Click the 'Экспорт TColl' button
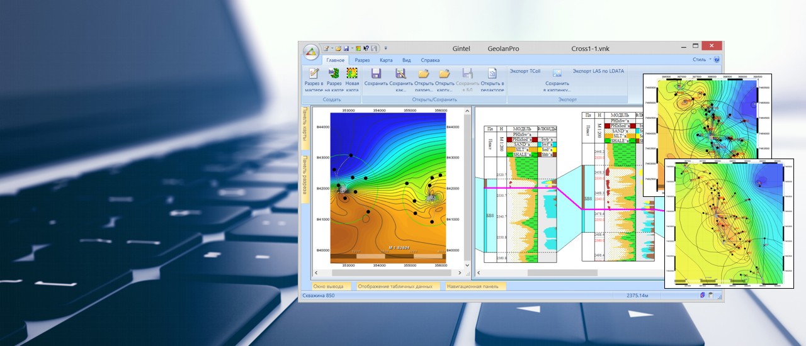Image resolution: width=806 pixels, height=346 pixels. tap(525, 71)
